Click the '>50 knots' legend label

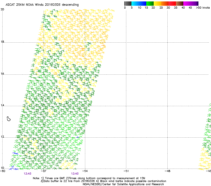coord(203,8)
